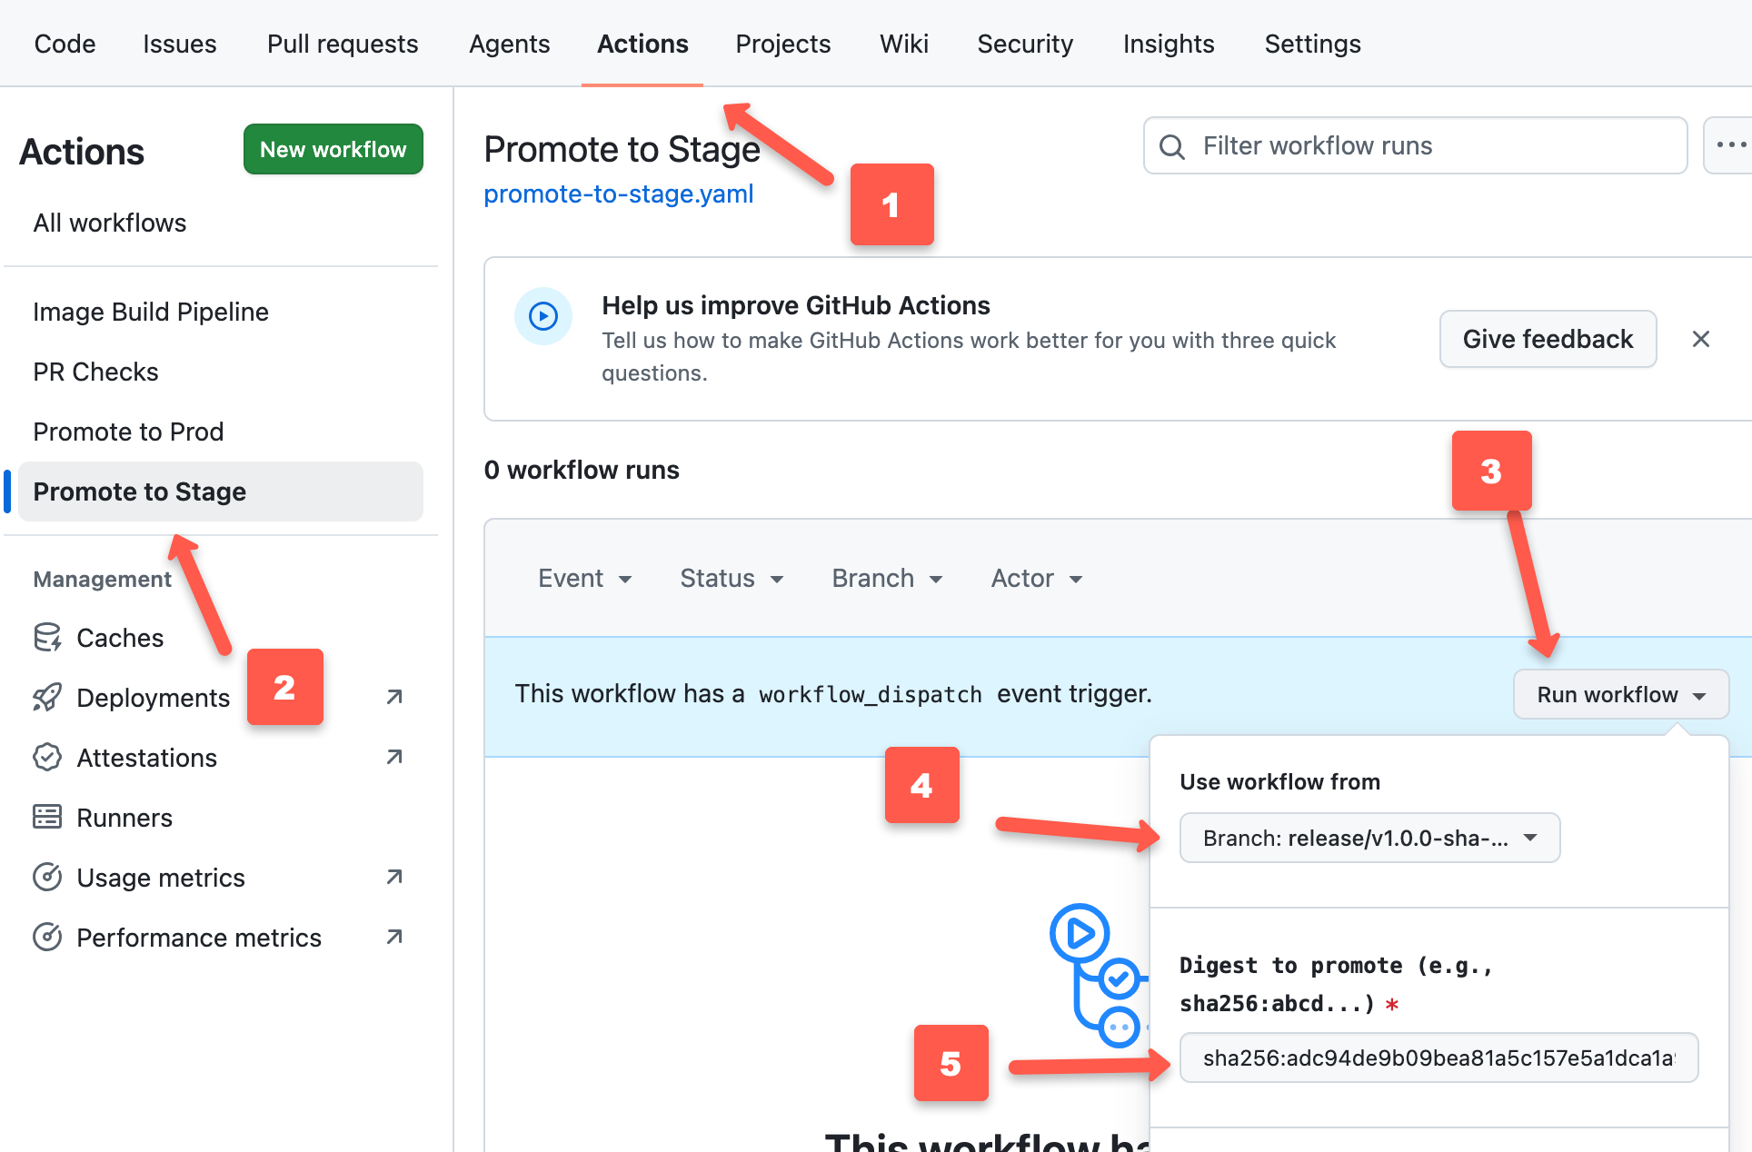Click the Performance metrics gauge icon
The image size is (1752, 1152).
[47, 938]
